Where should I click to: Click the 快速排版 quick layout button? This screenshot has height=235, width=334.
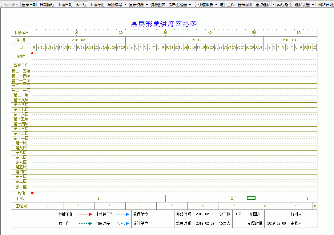click(x=206, y=5)
